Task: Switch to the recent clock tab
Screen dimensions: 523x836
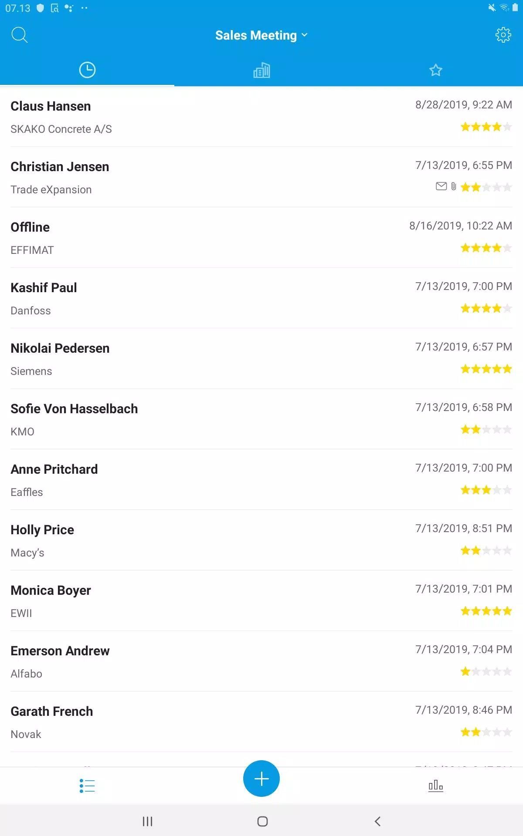Action: coord(87,70)
